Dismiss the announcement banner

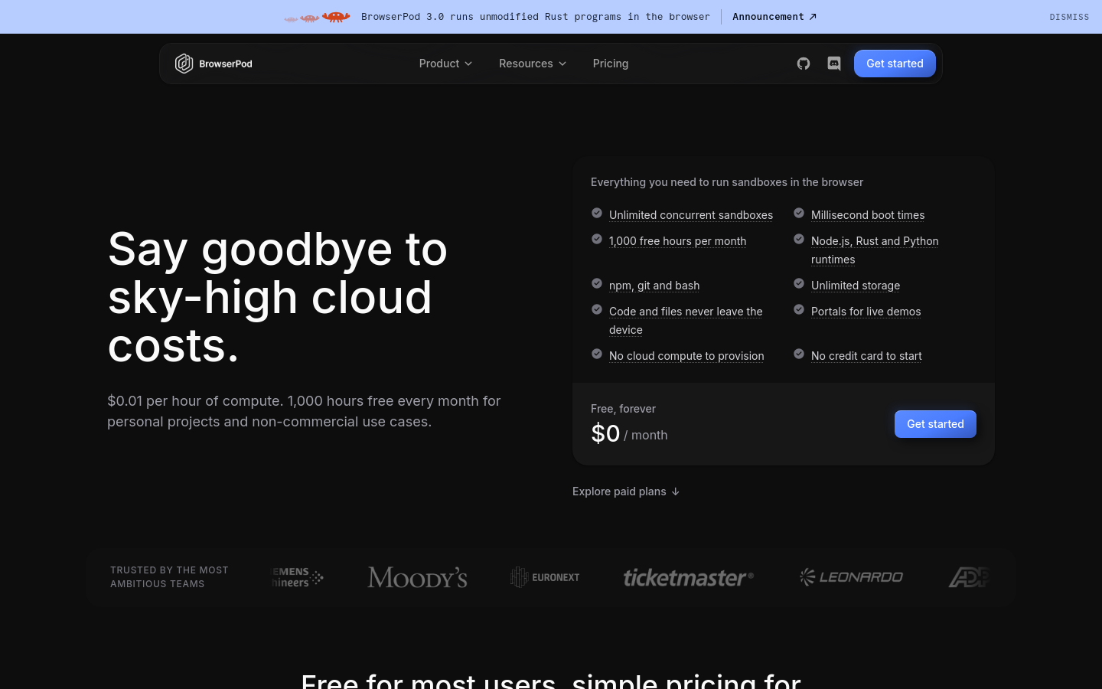click(x=1069, y=17)
